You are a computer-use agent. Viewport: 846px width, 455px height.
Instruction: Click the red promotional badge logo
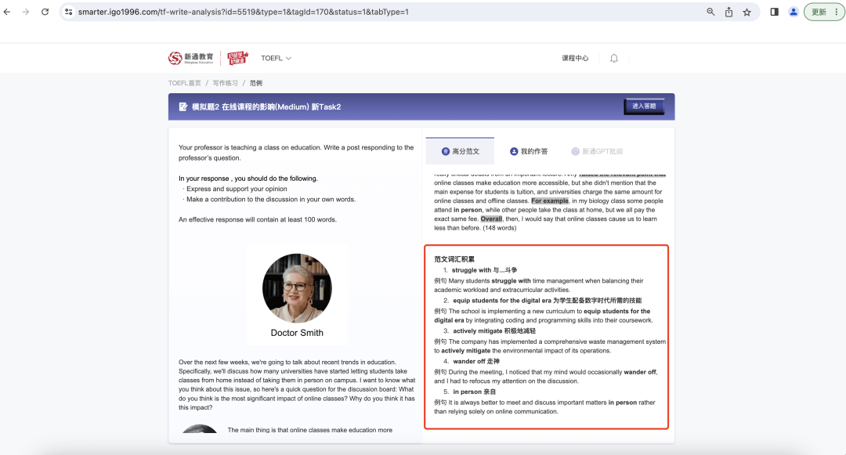click(237, 58)
